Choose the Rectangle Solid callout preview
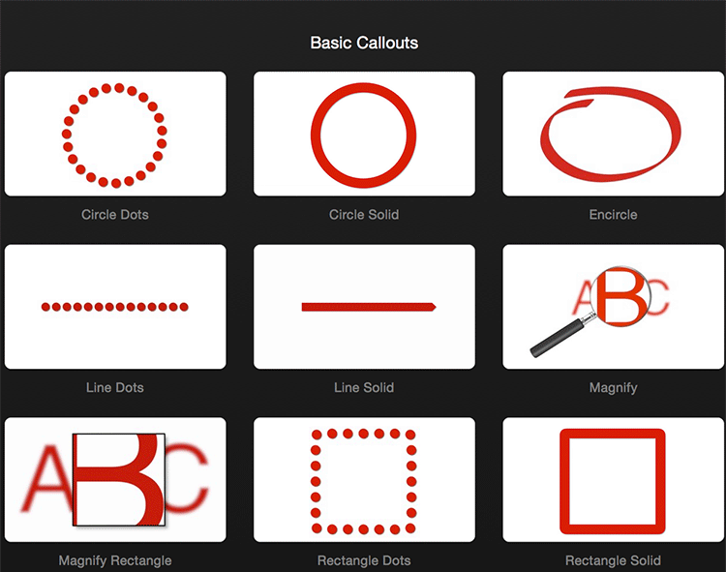This screenshot has height=572, width=726. click(613, 480)
